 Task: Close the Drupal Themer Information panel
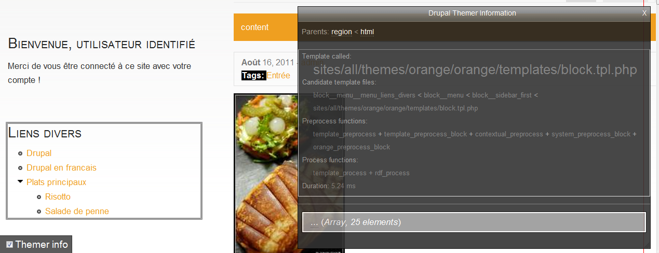644,13
